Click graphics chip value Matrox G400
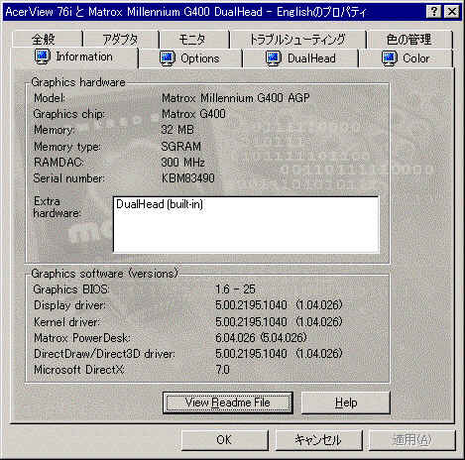Image resolution: width=465 pixels, height=460 pixels. [193, 114]
